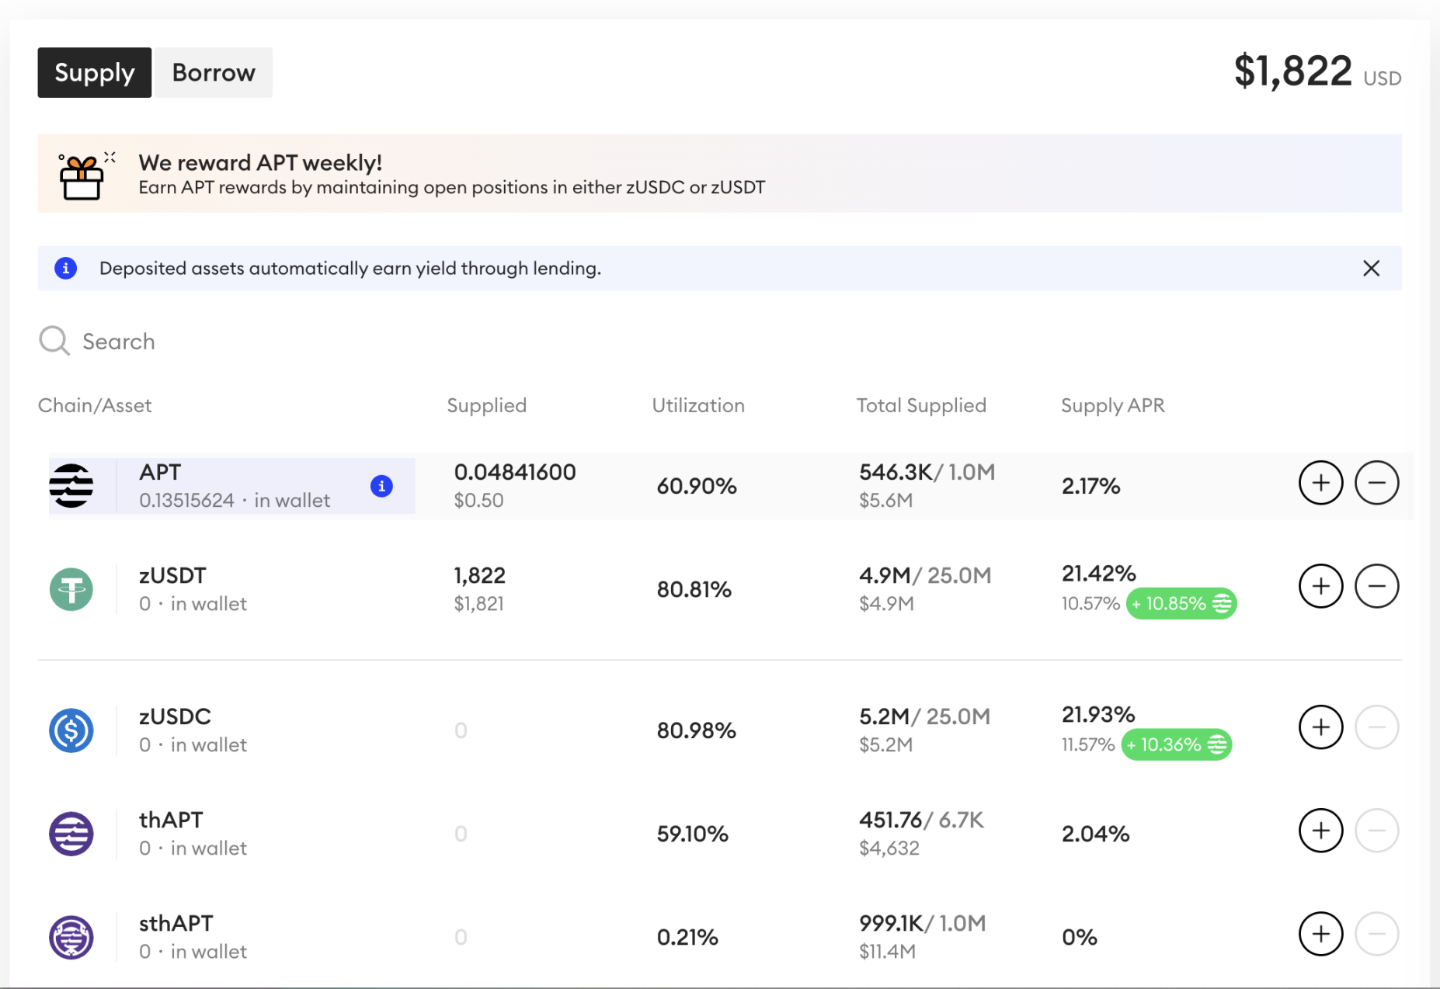Click the 21.93% supply APR
The width and height of the screenshot is (1440, 989).
click(x=1098, y=714)
